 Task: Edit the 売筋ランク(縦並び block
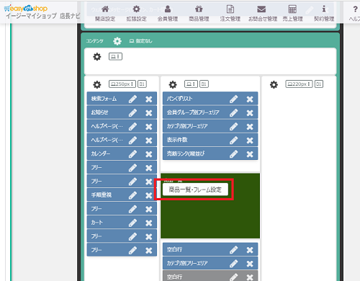pos(233,154)
